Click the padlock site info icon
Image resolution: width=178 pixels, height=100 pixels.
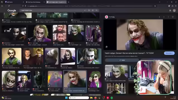pyautogui.click(x=25, y=6)
